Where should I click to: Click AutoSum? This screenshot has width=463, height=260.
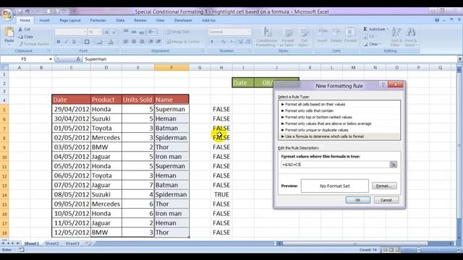point(375,29)
